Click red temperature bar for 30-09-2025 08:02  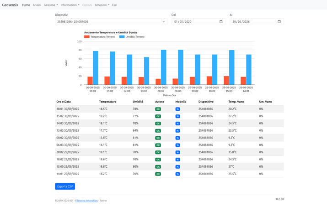pos(158,82)
